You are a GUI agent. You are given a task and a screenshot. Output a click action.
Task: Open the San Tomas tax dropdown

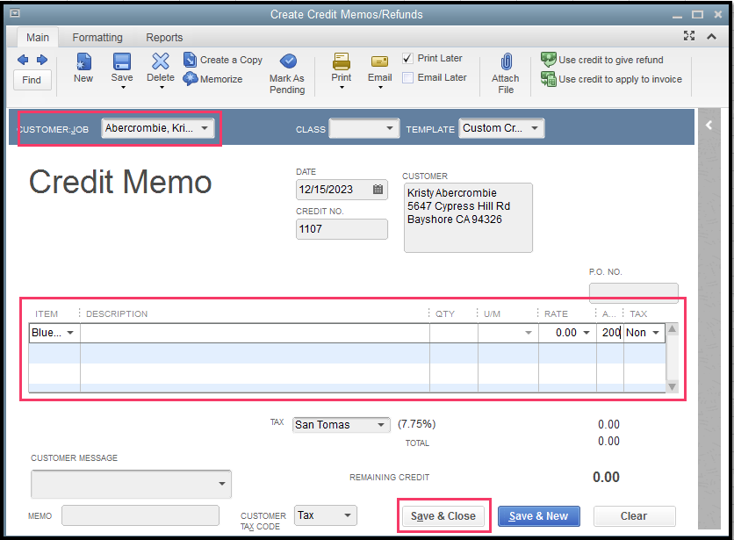coord(381,425)
